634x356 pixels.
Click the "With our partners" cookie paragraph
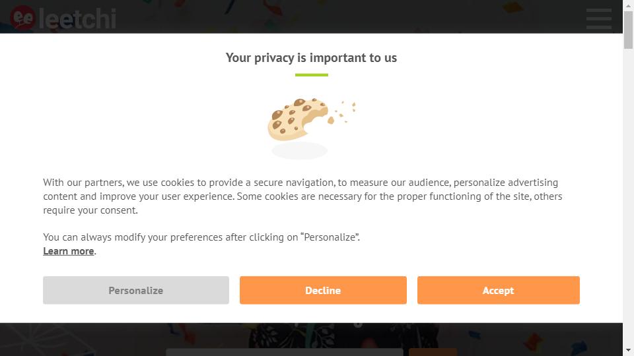303,196
